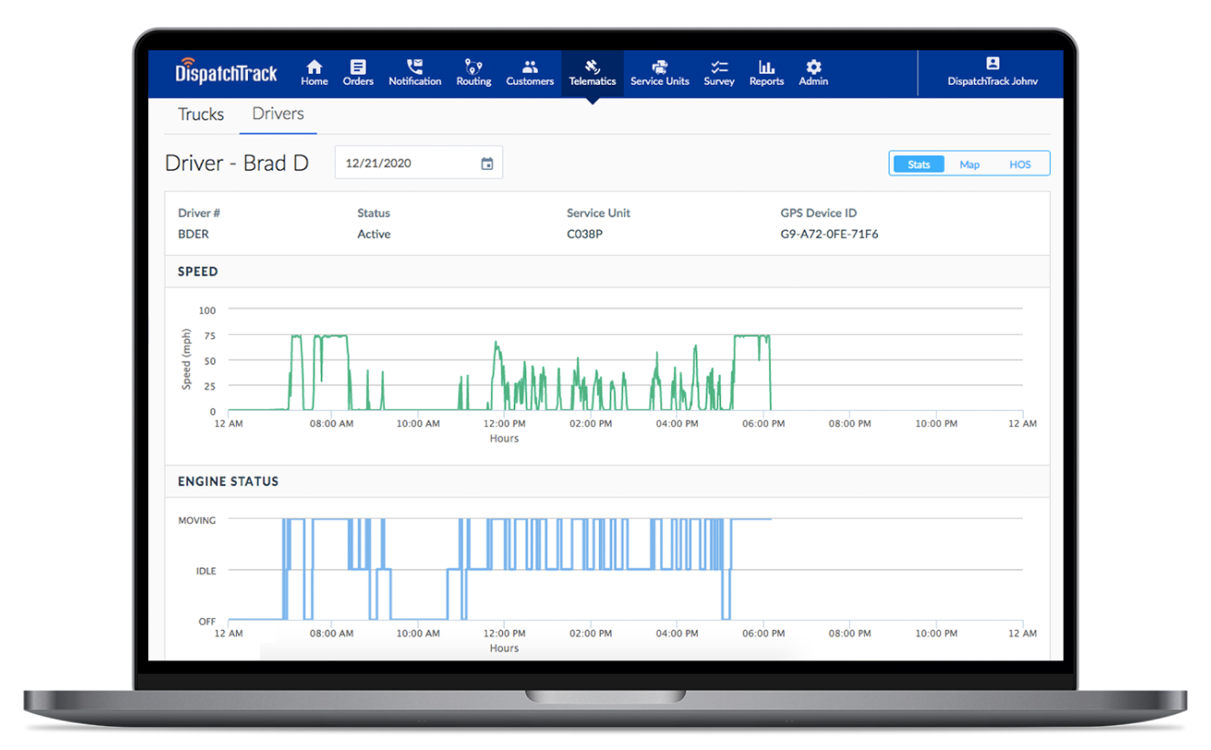Click the Driver - Brad D heading
The image size is (1211, 750).
tap(237, 164)
